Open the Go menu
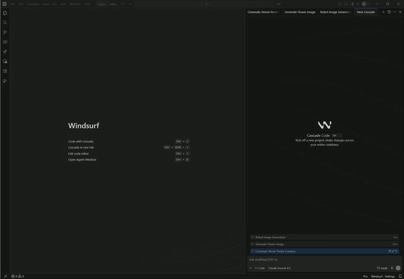Image resolution: width=404 pixels, height=279 pixels. tap(54, 4)
